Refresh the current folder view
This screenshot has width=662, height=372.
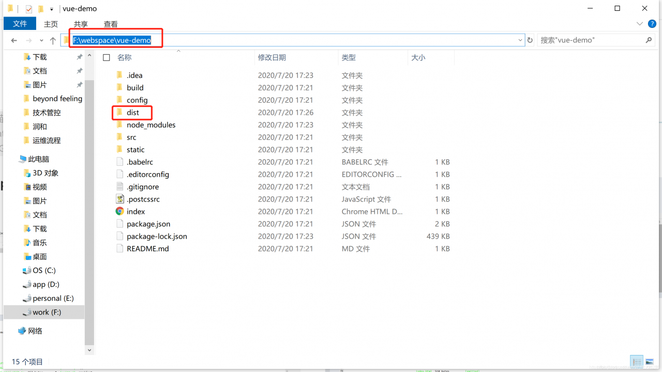(530, 40)
